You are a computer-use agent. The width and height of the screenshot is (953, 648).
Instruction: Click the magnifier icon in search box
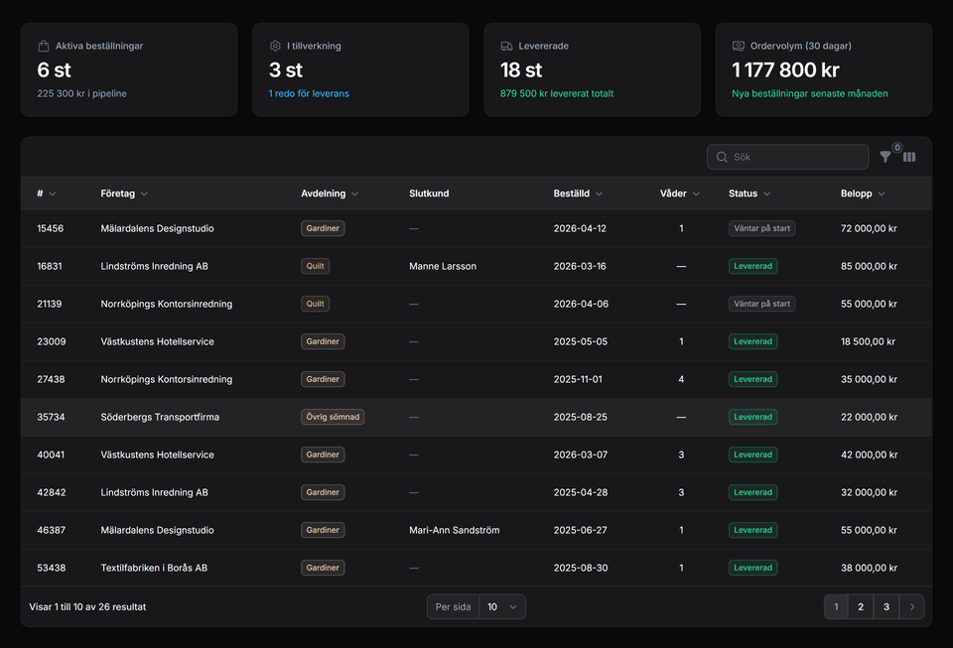click(x=722, y=157)
